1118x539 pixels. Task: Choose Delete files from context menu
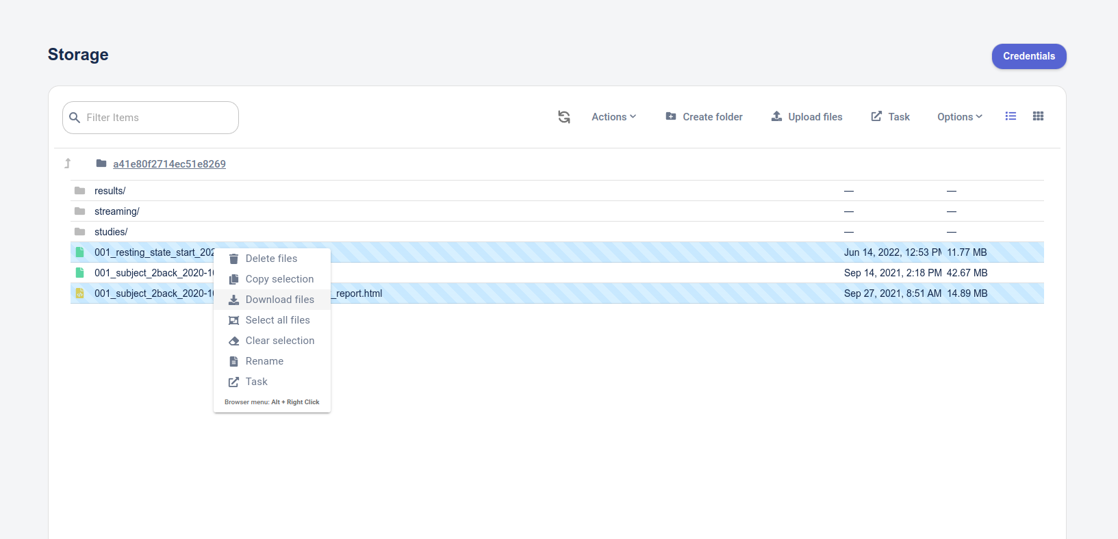pos(272,259)
